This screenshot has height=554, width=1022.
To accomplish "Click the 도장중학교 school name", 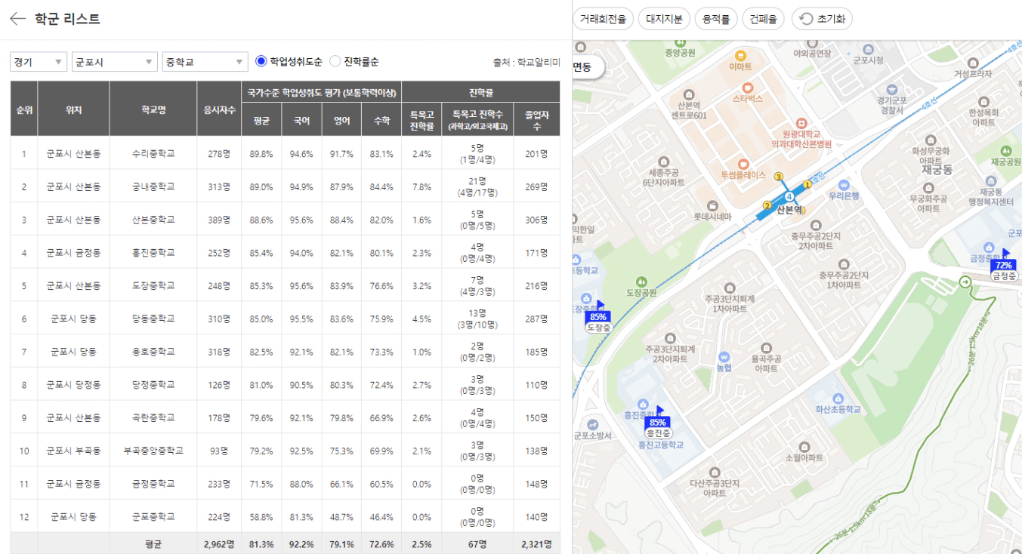I will (x=153, y=286).
